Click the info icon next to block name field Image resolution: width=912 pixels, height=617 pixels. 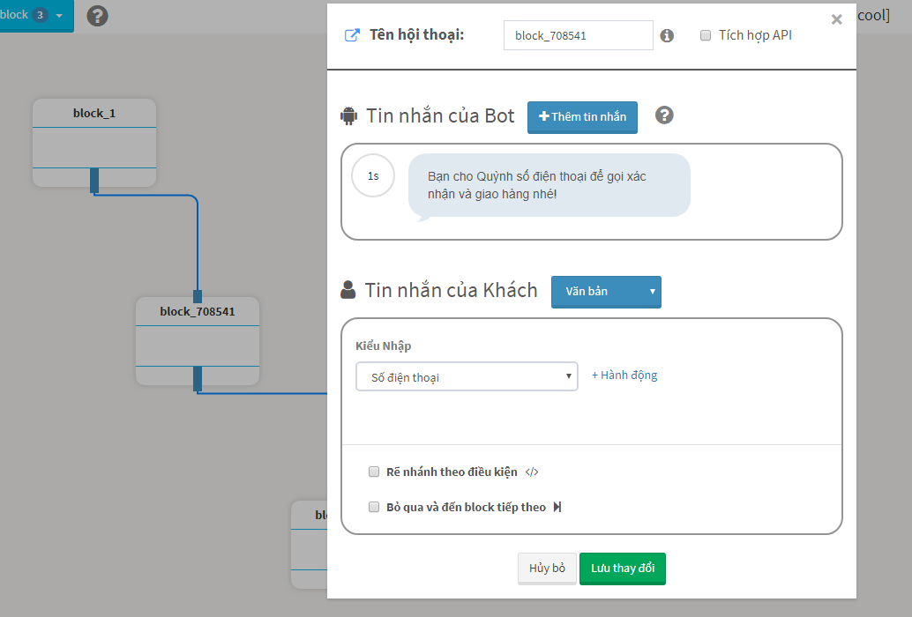667,36
